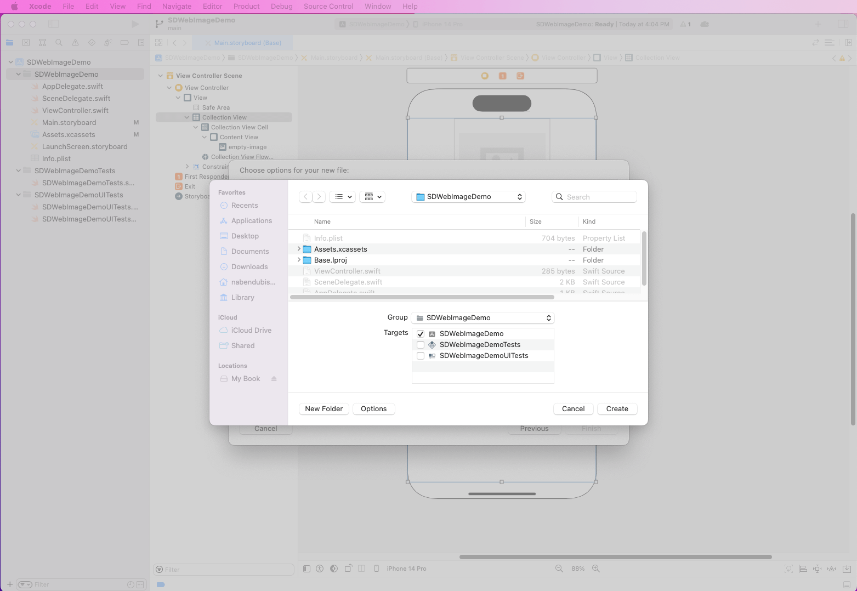Click the New Folder button

(323, 409)
